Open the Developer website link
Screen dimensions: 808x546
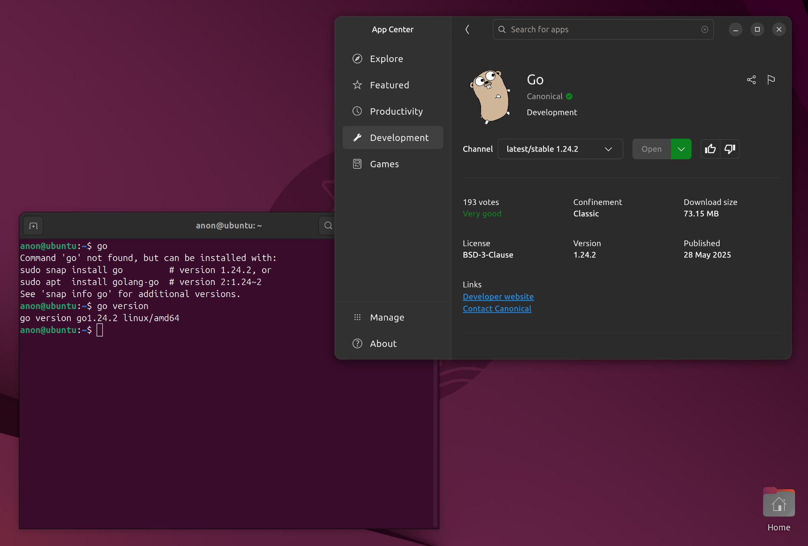[x=498, y=296]
